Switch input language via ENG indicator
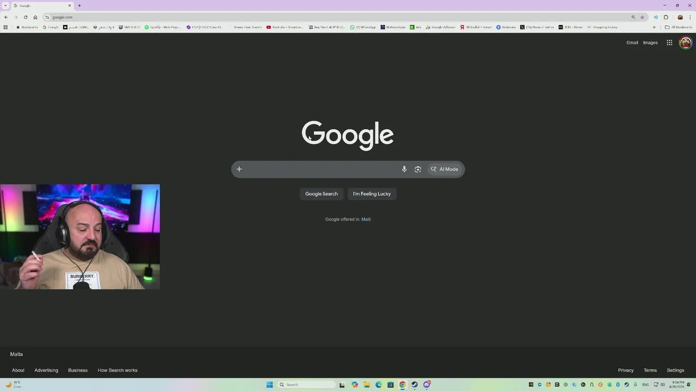The width and height of the screenshot is (696, 391). click(645, 384)
